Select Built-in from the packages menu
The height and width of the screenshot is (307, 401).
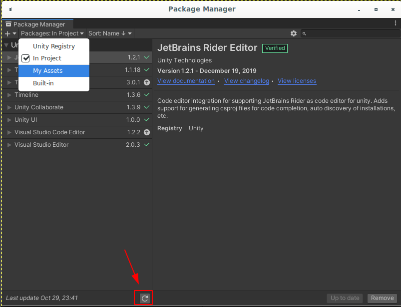pyautogui.click(x=43, y=83)
